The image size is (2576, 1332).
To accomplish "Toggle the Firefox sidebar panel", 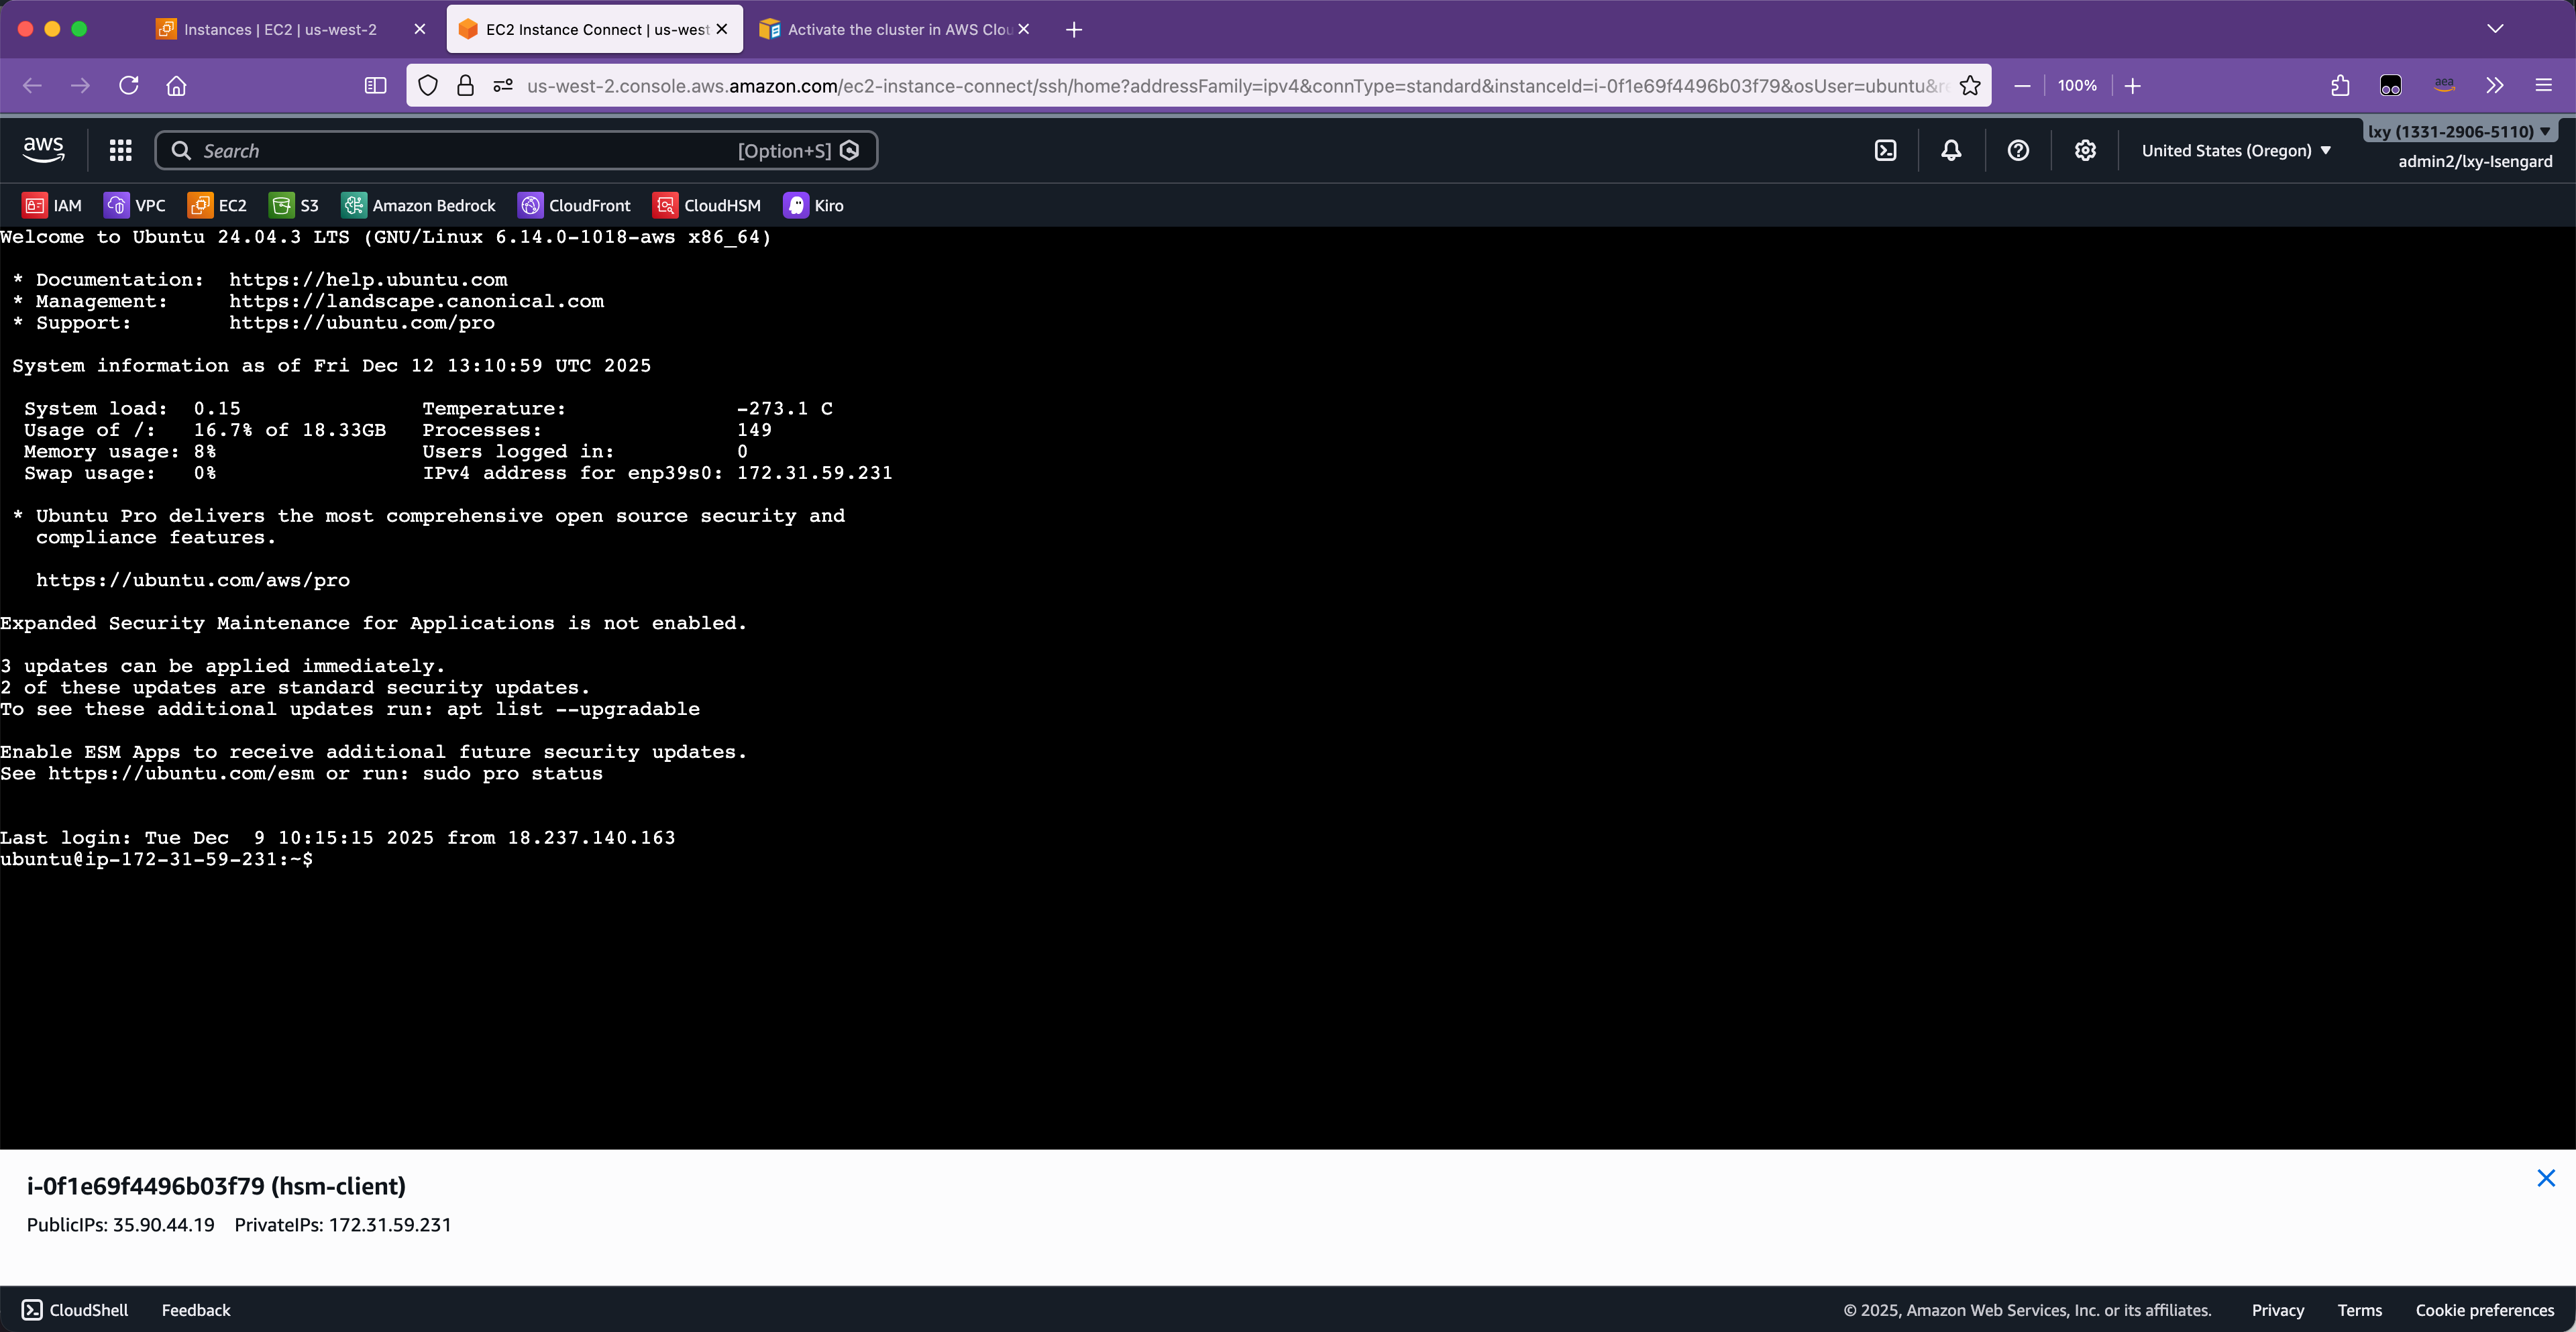I will pos(375,86).
